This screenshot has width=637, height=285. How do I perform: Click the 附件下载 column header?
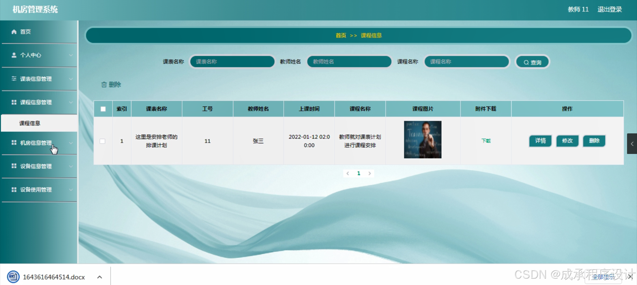(486, 109)
